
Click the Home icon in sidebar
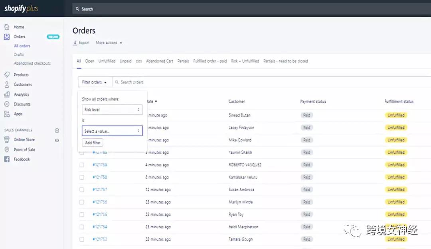[x=7, y=27]
